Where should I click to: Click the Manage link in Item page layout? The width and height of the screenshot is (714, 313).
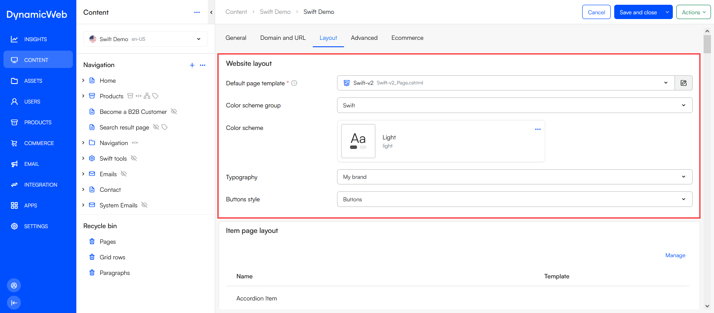coord(675,255)
